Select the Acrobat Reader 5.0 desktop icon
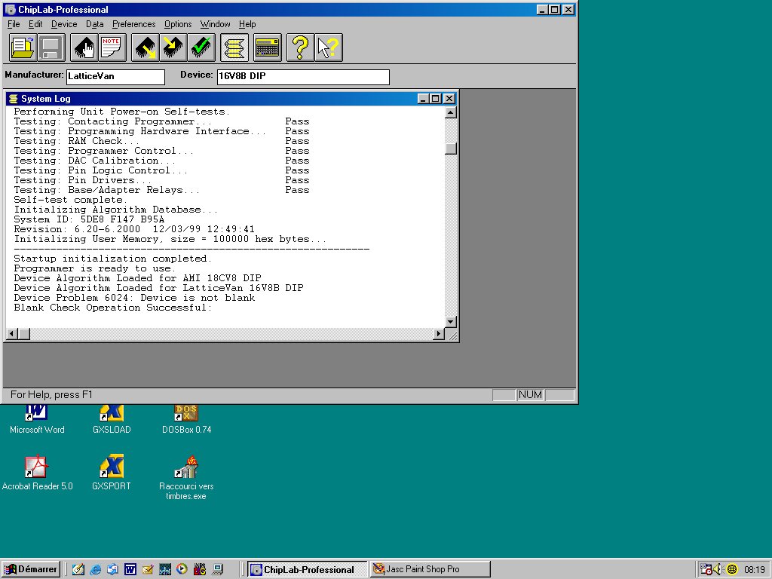 [x=37, y=473]
